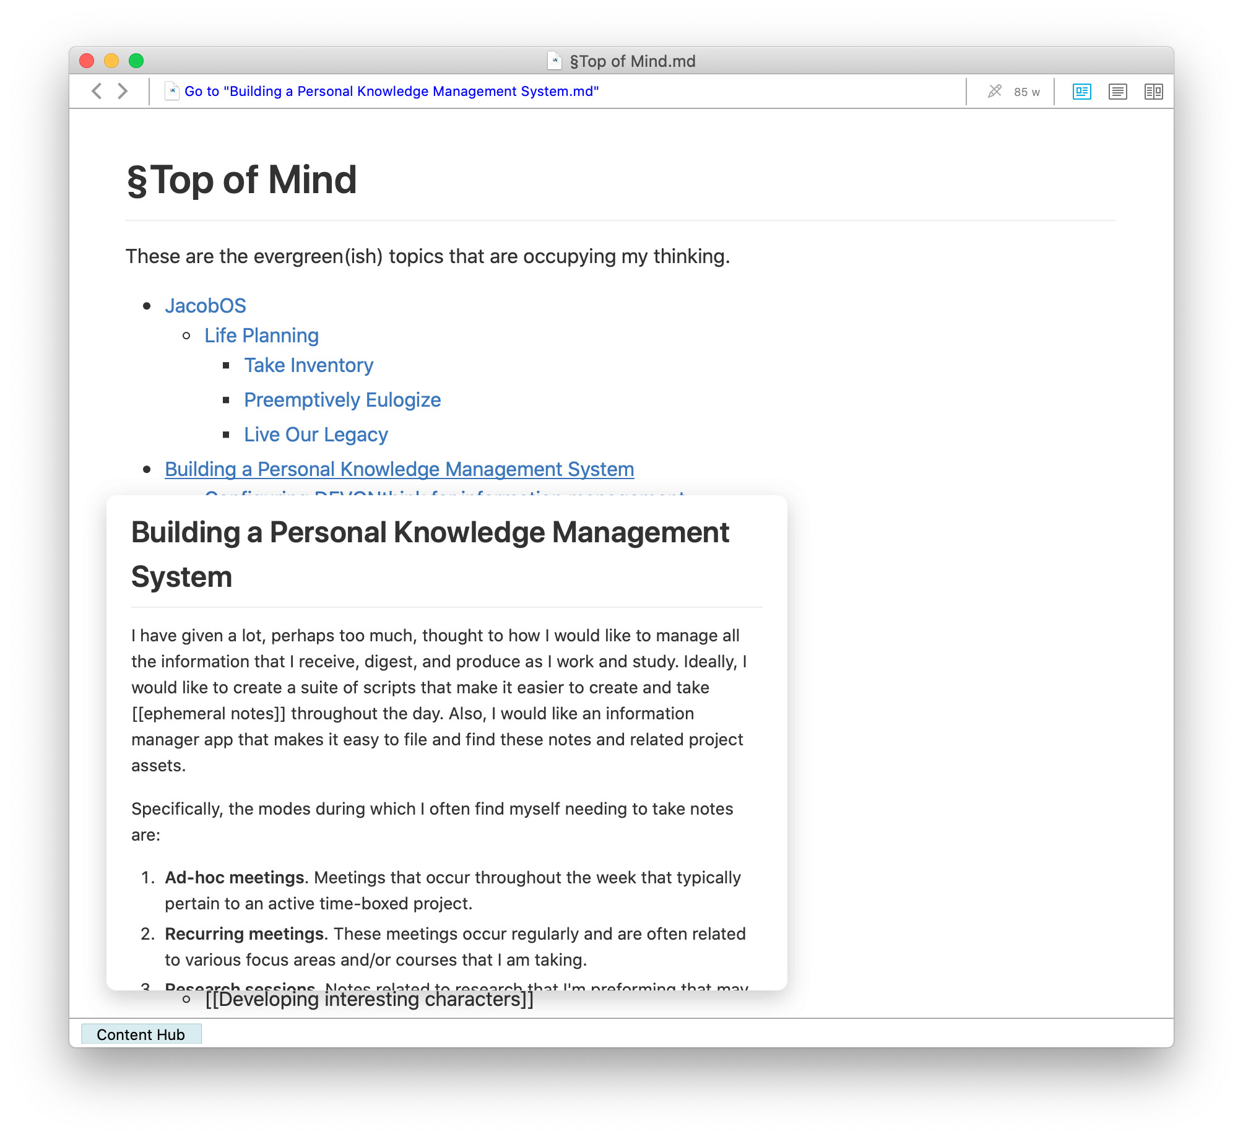Open the Go to Building a Personal Knowledge Management link
1243x1139 pixels.
(x=391, y=91)
